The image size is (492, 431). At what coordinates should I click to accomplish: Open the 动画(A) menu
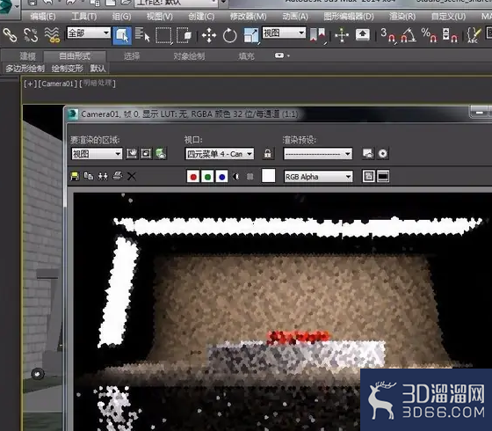point(295,17)
